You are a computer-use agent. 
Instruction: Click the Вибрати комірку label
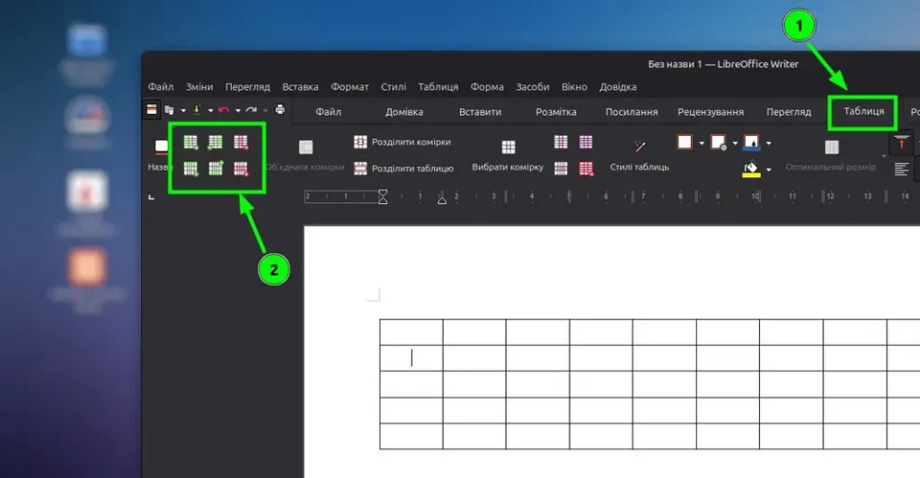[508, 167]
